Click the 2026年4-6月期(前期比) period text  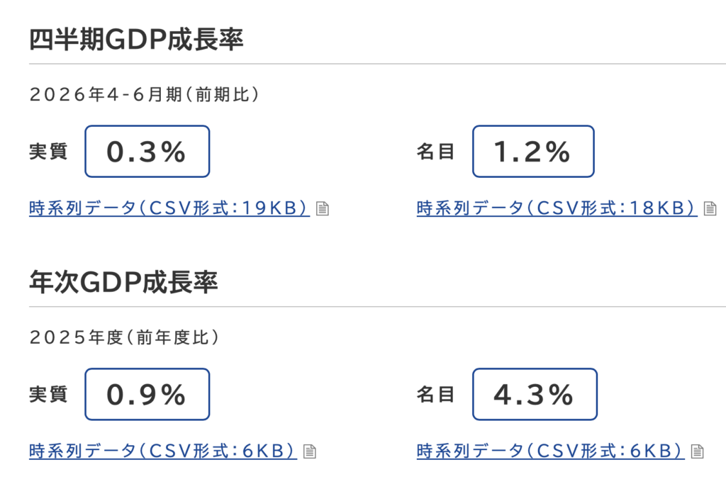tap(145, 94)
